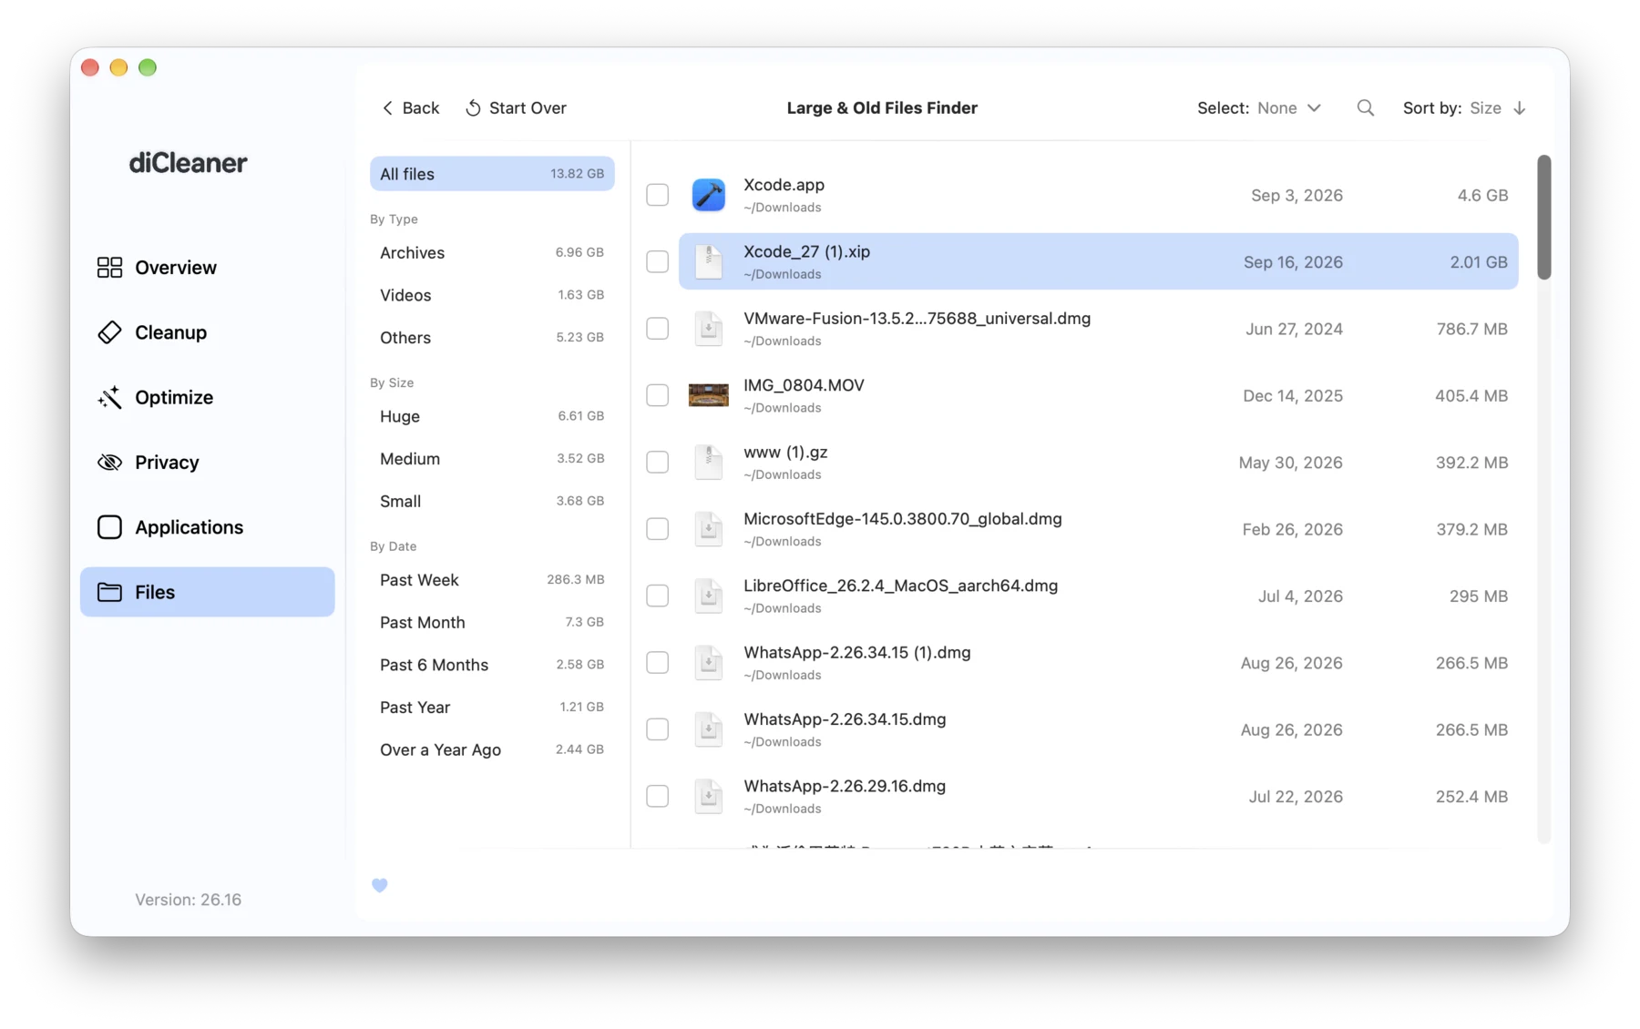
Task: Click the heart icon at bottom
Action: (380, 885)
